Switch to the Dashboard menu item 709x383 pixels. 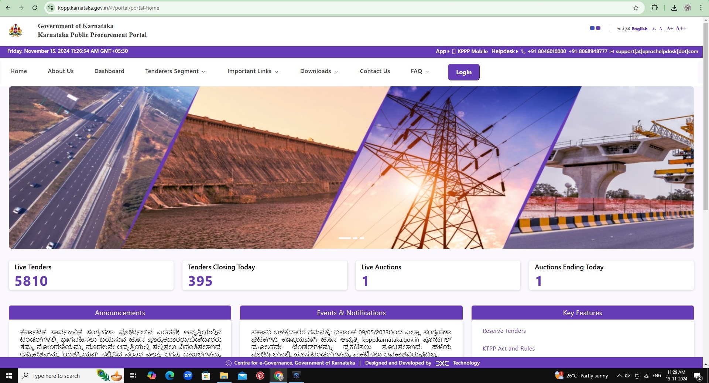coord(109,71)
